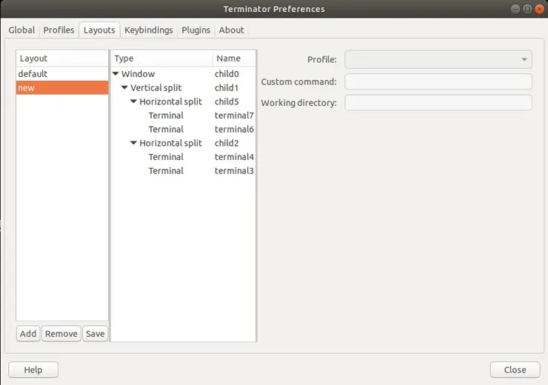
Task: Open the About tab
Action: pyautogui.click(x=231, y=30)
